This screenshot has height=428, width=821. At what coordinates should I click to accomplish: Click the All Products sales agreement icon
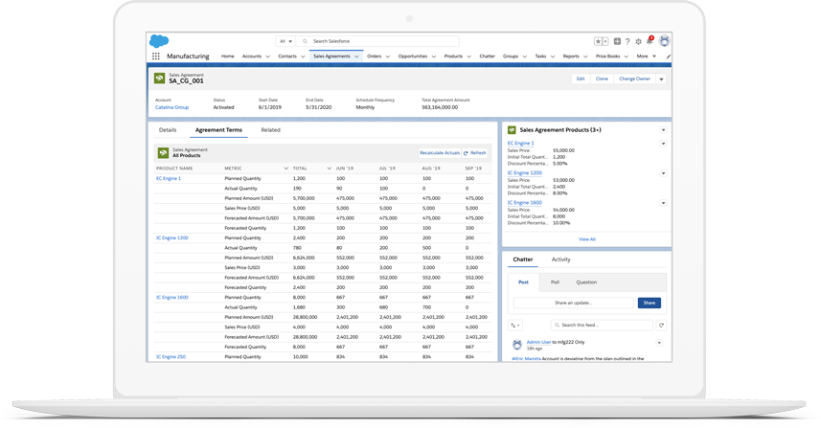[x=163, y=152]
